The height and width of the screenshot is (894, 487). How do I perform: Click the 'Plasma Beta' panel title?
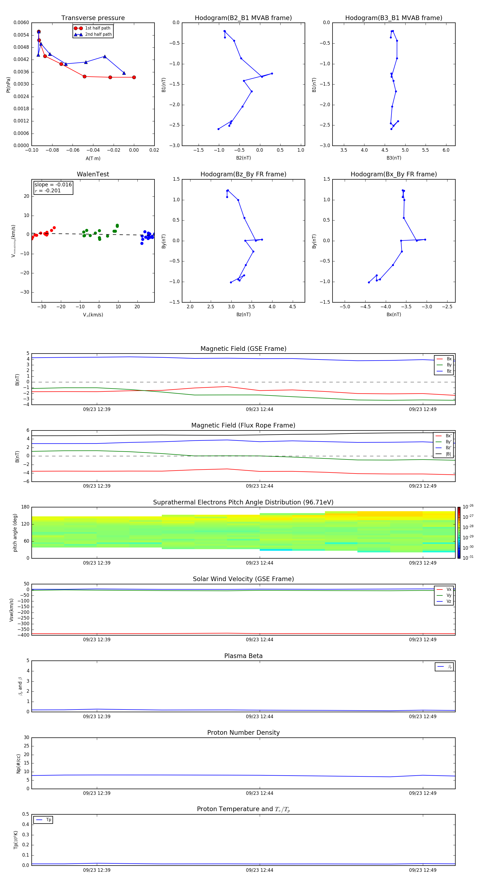243,656
